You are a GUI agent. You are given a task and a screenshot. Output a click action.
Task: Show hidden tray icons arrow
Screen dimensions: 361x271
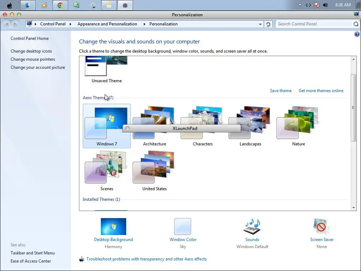point(300,5)
